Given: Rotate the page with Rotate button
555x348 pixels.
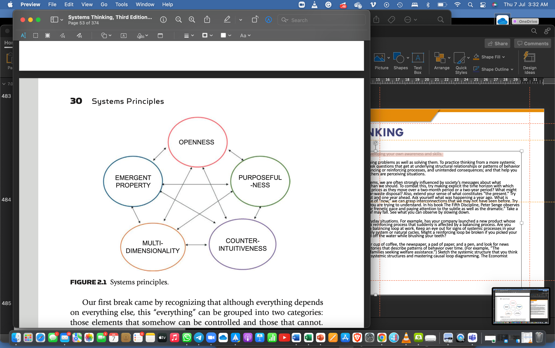Looking at the screenshot, I should click(x=255, y=20).
